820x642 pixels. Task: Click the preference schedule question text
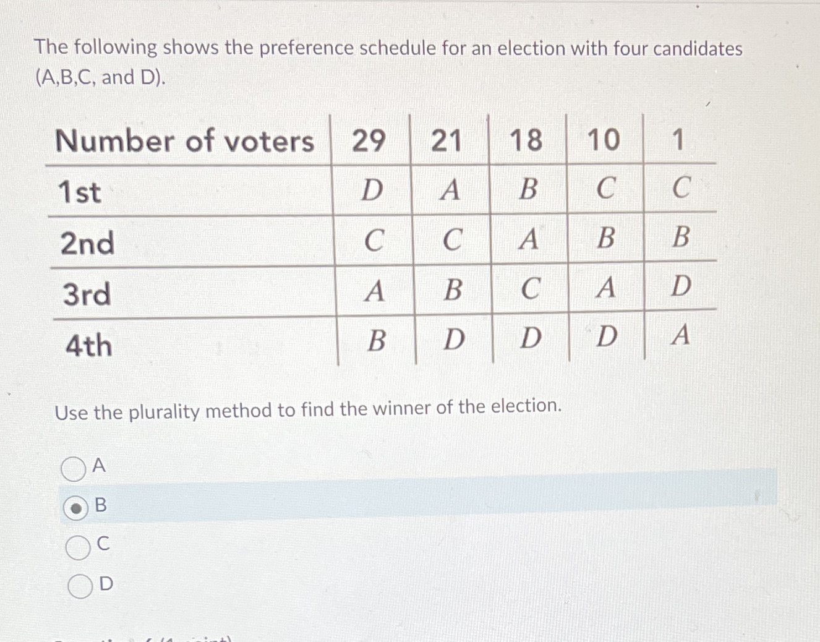[388, 62]
